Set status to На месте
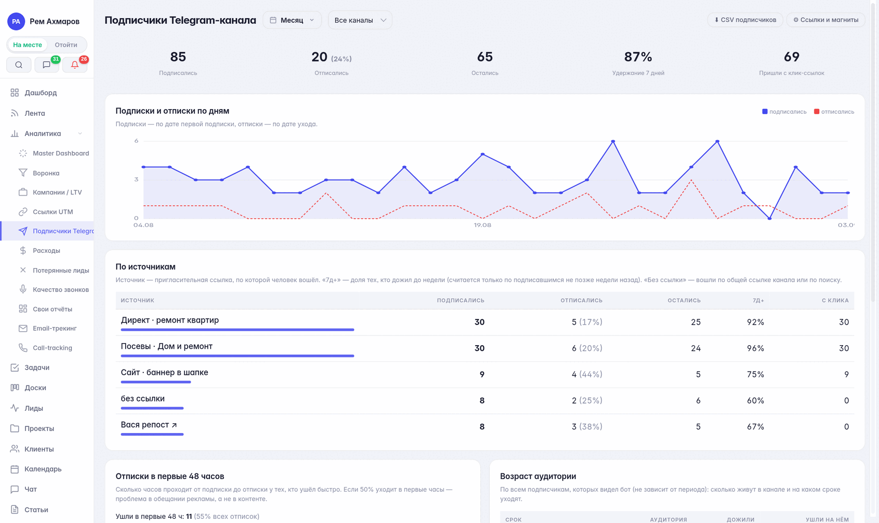Image resolution: width=879 pixels, height=523 pixels. tap(27, 45)
